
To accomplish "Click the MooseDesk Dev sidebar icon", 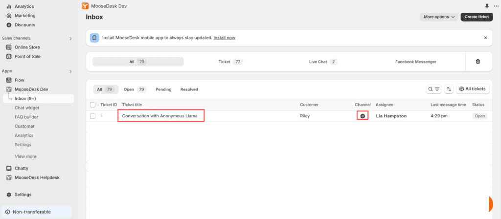I will (9, 89).
